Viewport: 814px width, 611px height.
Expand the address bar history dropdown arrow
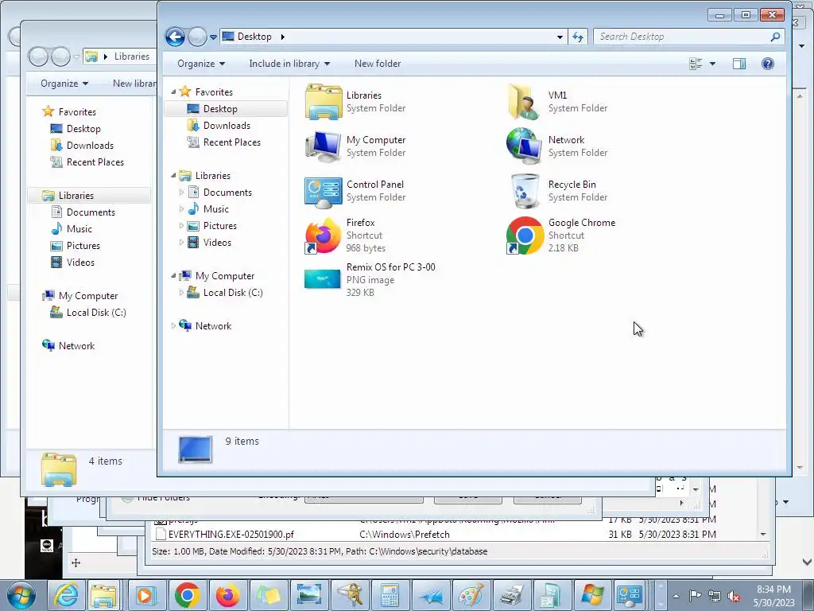pos(560,37)
